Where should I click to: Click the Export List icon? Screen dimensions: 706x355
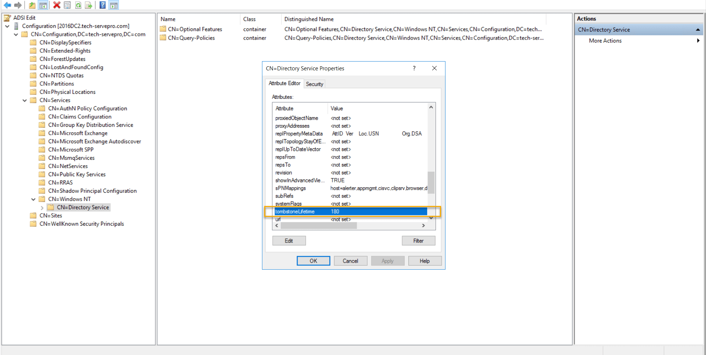point(88,5)
